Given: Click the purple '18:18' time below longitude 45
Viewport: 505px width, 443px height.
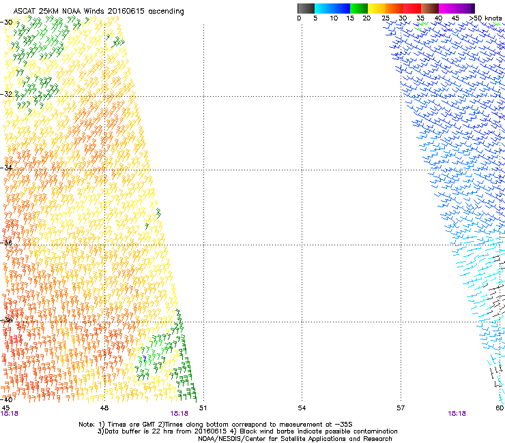Looking at the screenshot, I should pos(10,414).
